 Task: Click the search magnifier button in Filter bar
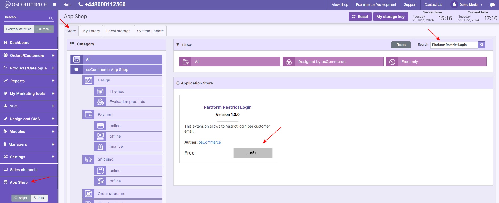(x=482, y=45)
